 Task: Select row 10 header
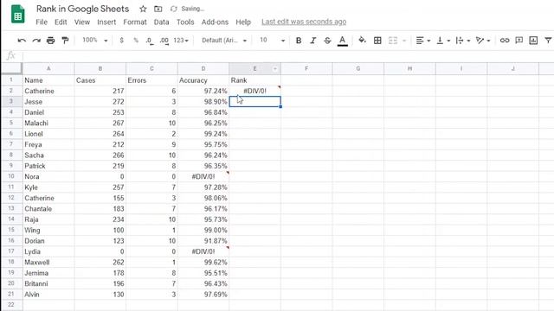coord(11,176)
